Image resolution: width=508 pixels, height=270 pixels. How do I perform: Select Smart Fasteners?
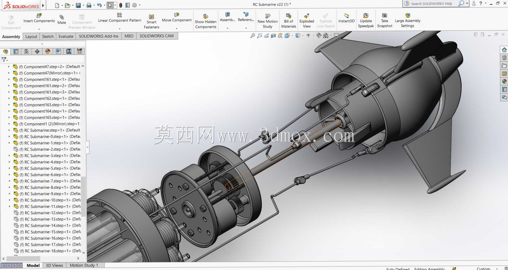[x=151, y=22]
